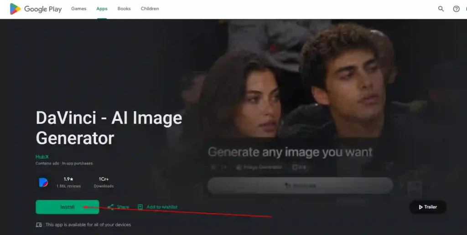Install the DaVinci app

point(67,207)
